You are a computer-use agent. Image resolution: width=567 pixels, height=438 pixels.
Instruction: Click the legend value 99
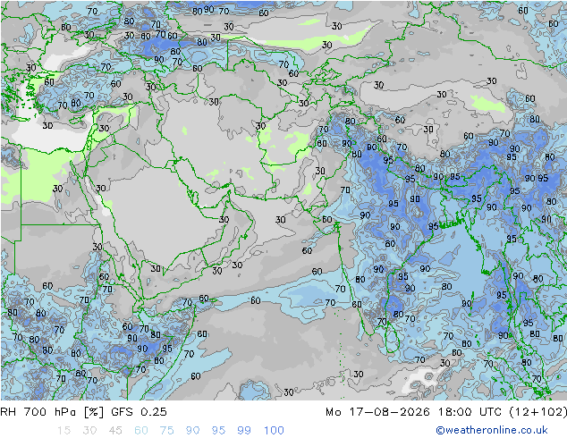point(244,431)
